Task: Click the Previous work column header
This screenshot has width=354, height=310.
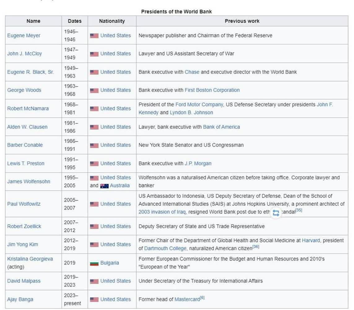Action: [242, 21]
